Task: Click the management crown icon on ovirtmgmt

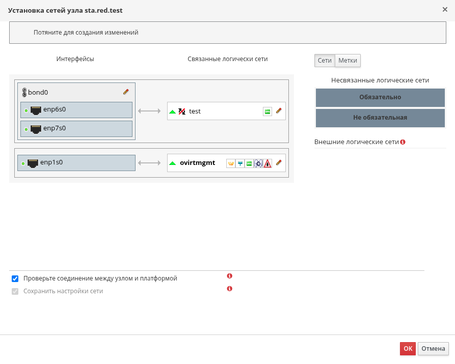Action: pos(231,163)
